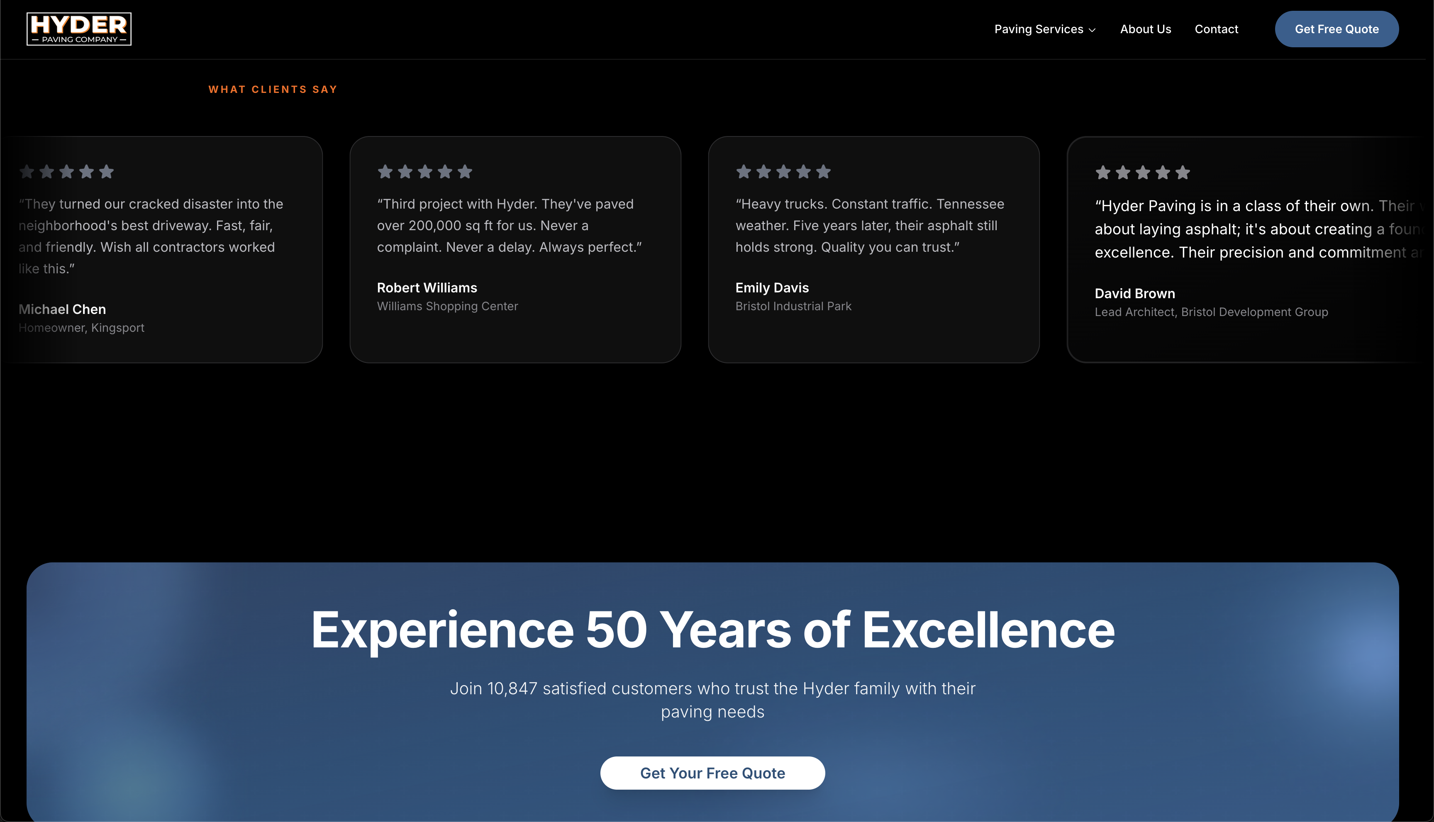1434x822 pixels.
Task: Click third star in Michael Chen review
Action: point(67,172)
